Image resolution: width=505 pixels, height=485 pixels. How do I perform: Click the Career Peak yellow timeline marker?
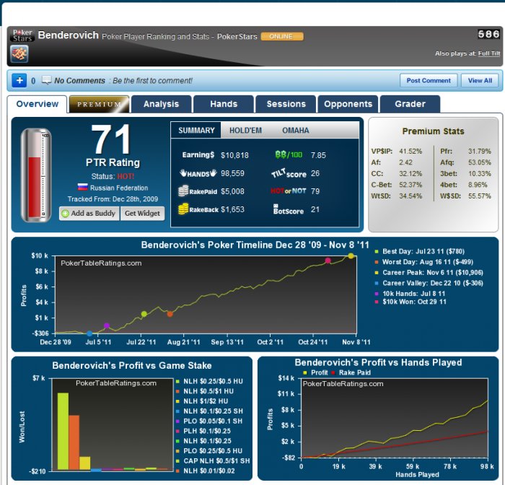[x=351, y=256]
